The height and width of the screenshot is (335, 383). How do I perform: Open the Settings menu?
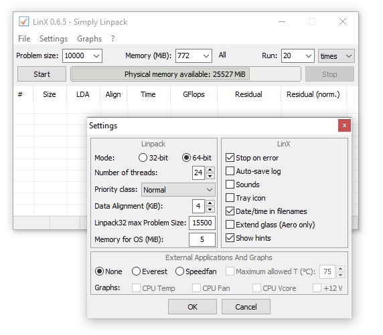point(54,39)
